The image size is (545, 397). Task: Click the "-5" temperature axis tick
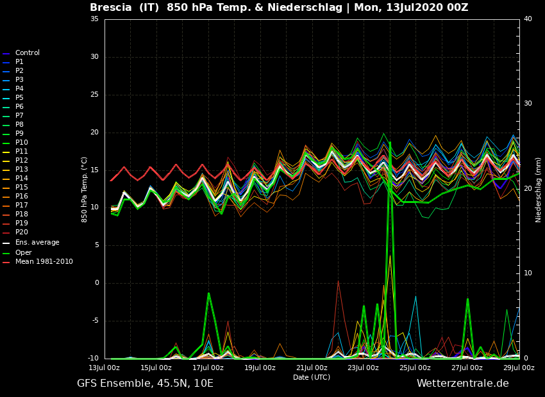(94, 320)
